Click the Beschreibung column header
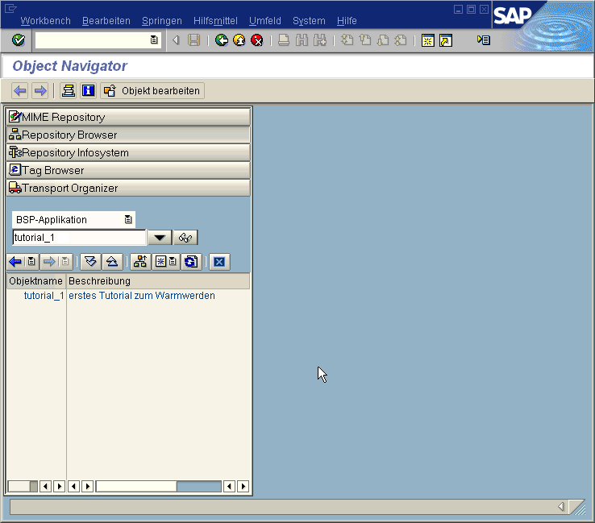This screenshot has height=523, width=595. pos(158,281)
